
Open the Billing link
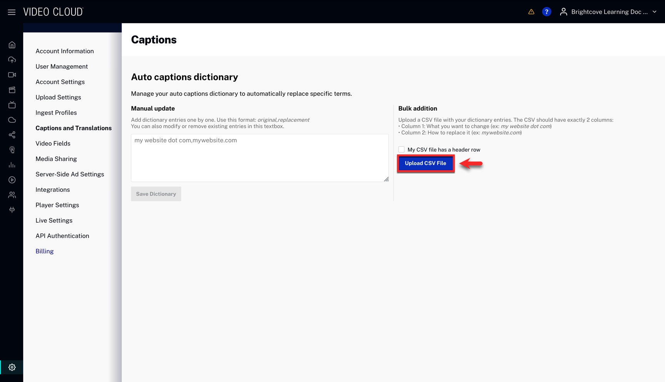[44, 251]
